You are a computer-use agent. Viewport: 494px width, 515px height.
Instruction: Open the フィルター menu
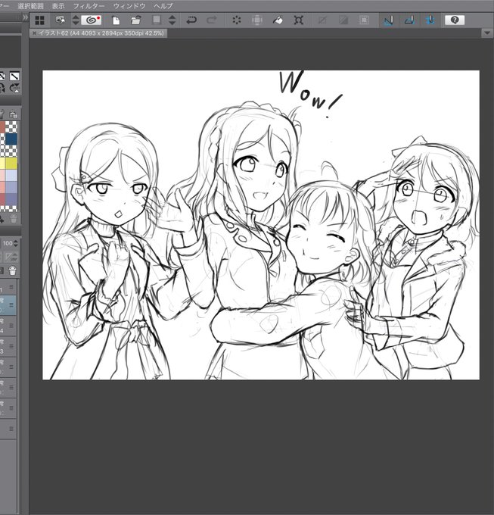pos(89,6)
